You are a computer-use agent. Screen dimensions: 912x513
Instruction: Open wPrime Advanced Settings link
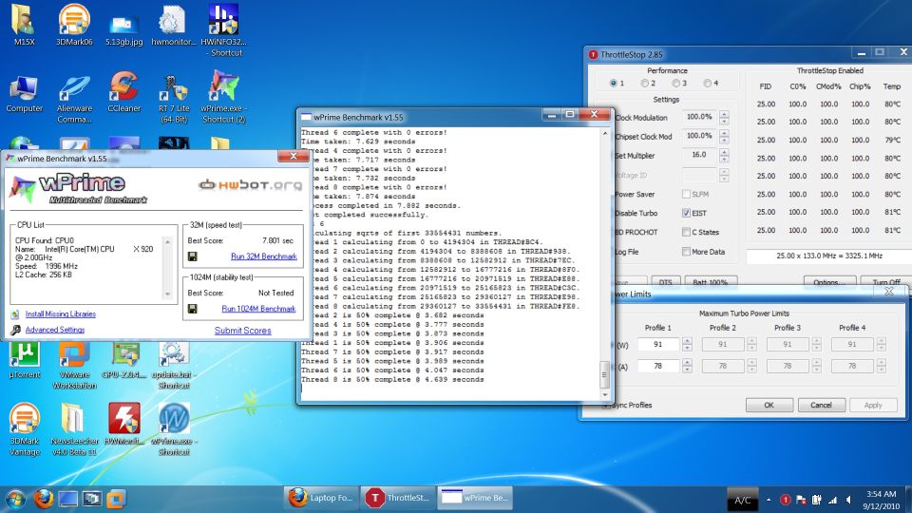tap(55, 330)
